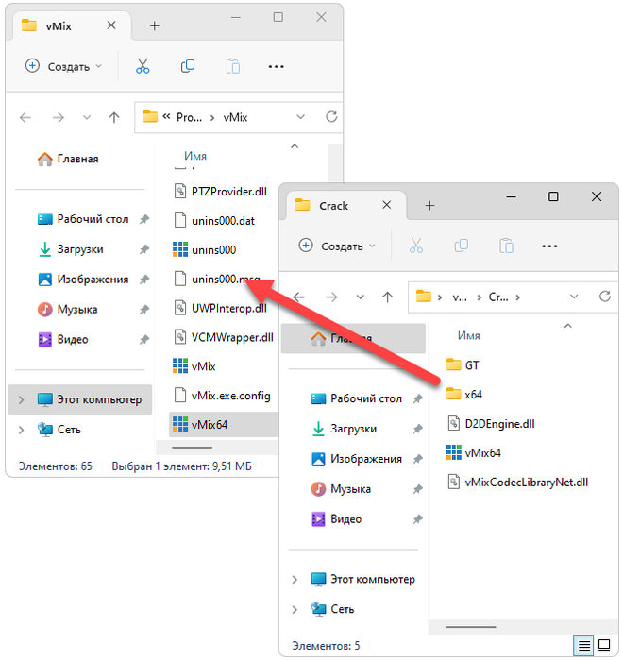The image size is (623, 661).
Task: Select the GT folder
Action: (462, 365)
